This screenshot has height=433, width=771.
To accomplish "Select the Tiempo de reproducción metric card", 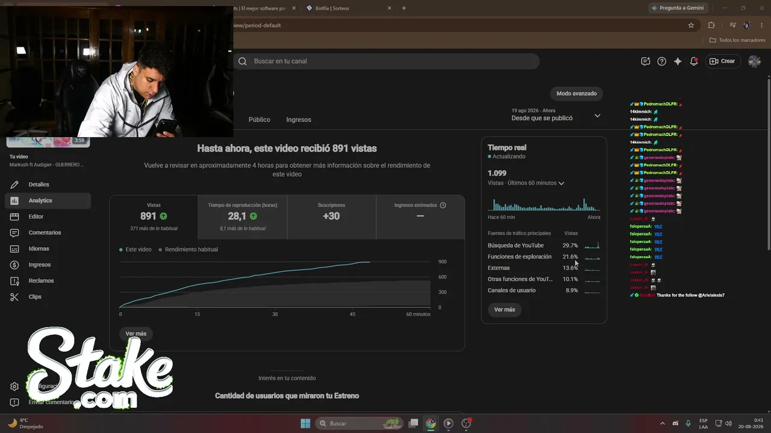I will [x=243, y=217].
